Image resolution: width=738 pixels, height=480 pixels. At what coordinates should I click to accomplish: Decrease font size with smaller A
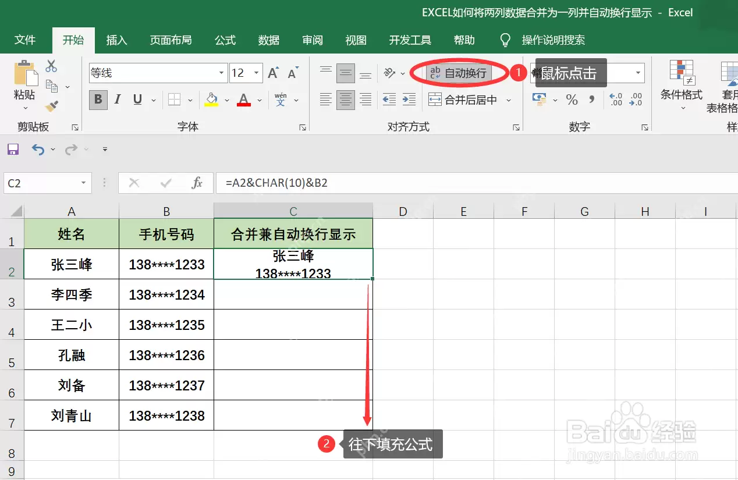point(293,73)
